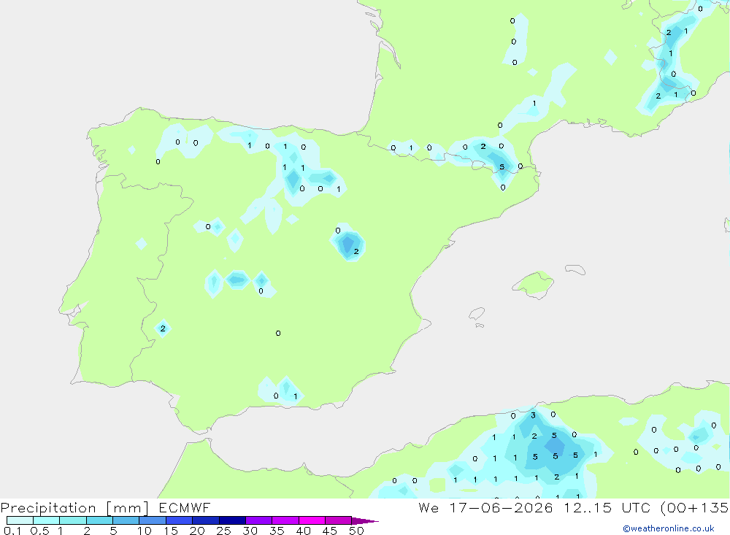Click the '25' legend scale label

[x=223, y=531]
